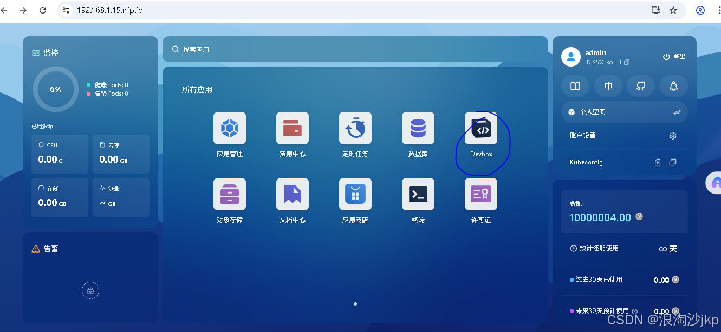The height and width of the screenshot is (332, 721).
Task: Open the 数据库 database app
Action: click(418, 128)
